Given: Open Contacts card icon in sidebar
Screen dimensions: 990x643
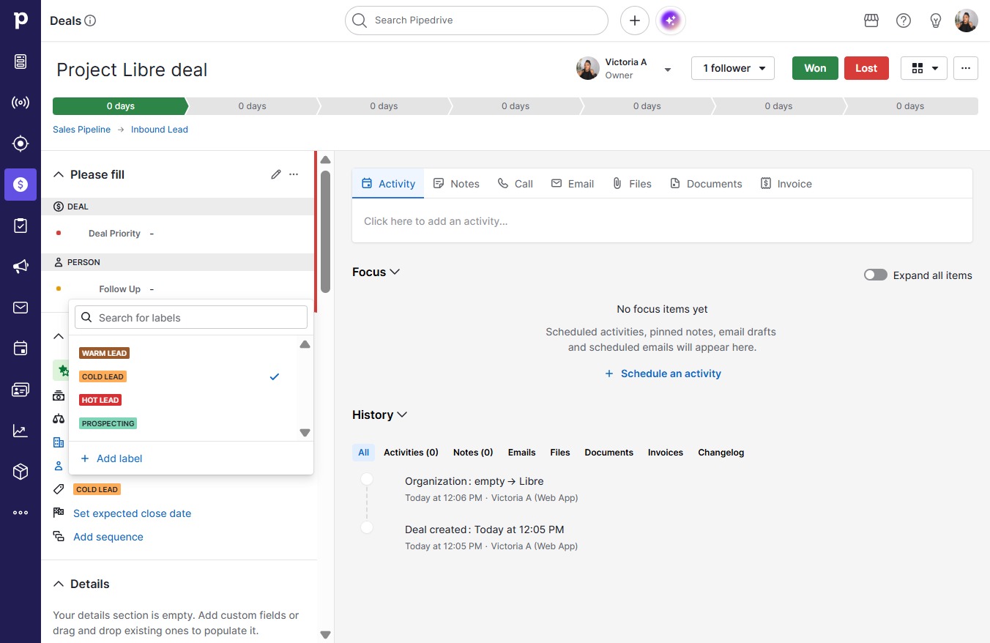Looking at the screenshot, I should pos(21,390).
